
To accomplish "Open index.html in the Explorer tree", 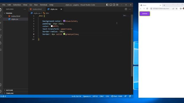I will [16, 16].
